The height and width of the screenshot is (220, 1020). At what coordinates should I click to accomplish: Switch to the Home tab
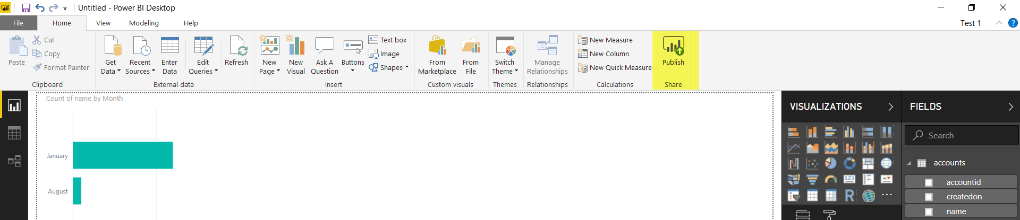point(62,23)
